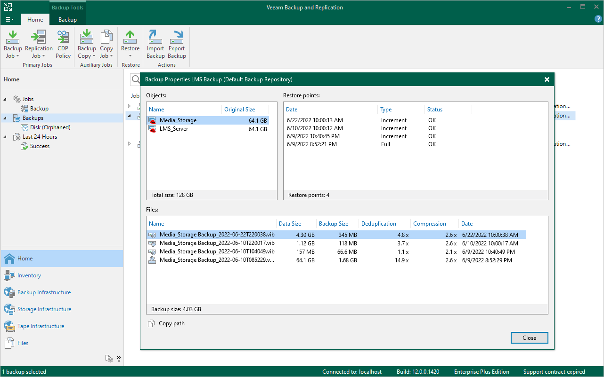Click the Copy path link
Viewport: 604px width, 377px height.
click(x=171, y=323)
